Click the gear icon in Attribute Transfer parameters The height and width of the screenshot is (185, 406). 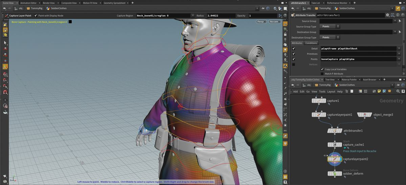(388, 15)
